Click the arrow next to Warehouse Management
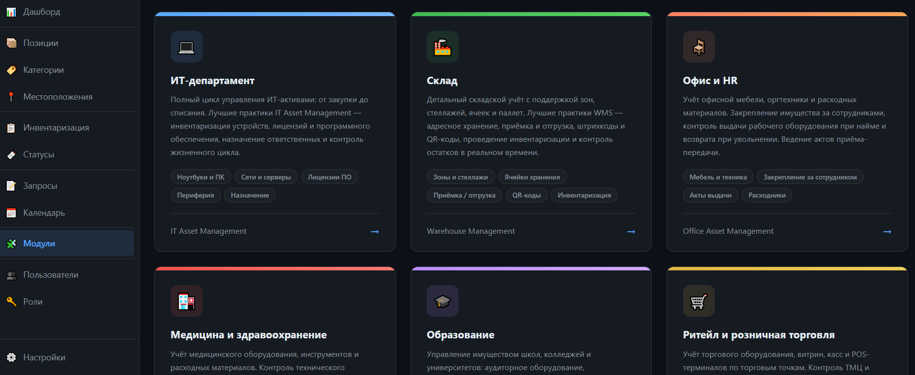Screen dimensions: 915x375 click(631, 232)
